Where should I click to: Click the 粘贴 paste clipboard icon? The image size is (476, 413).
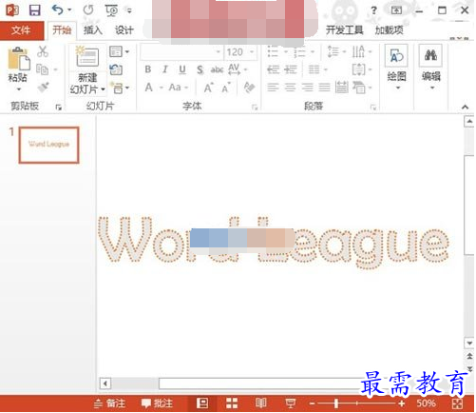pyautogui.click(x=19, y=59)
